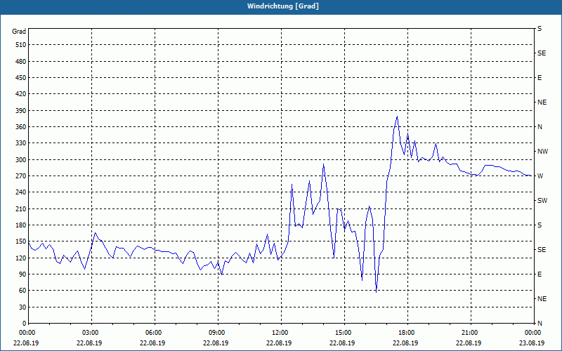Click the 450 degree axis label
562x351 pixels.
coord(20,78)
